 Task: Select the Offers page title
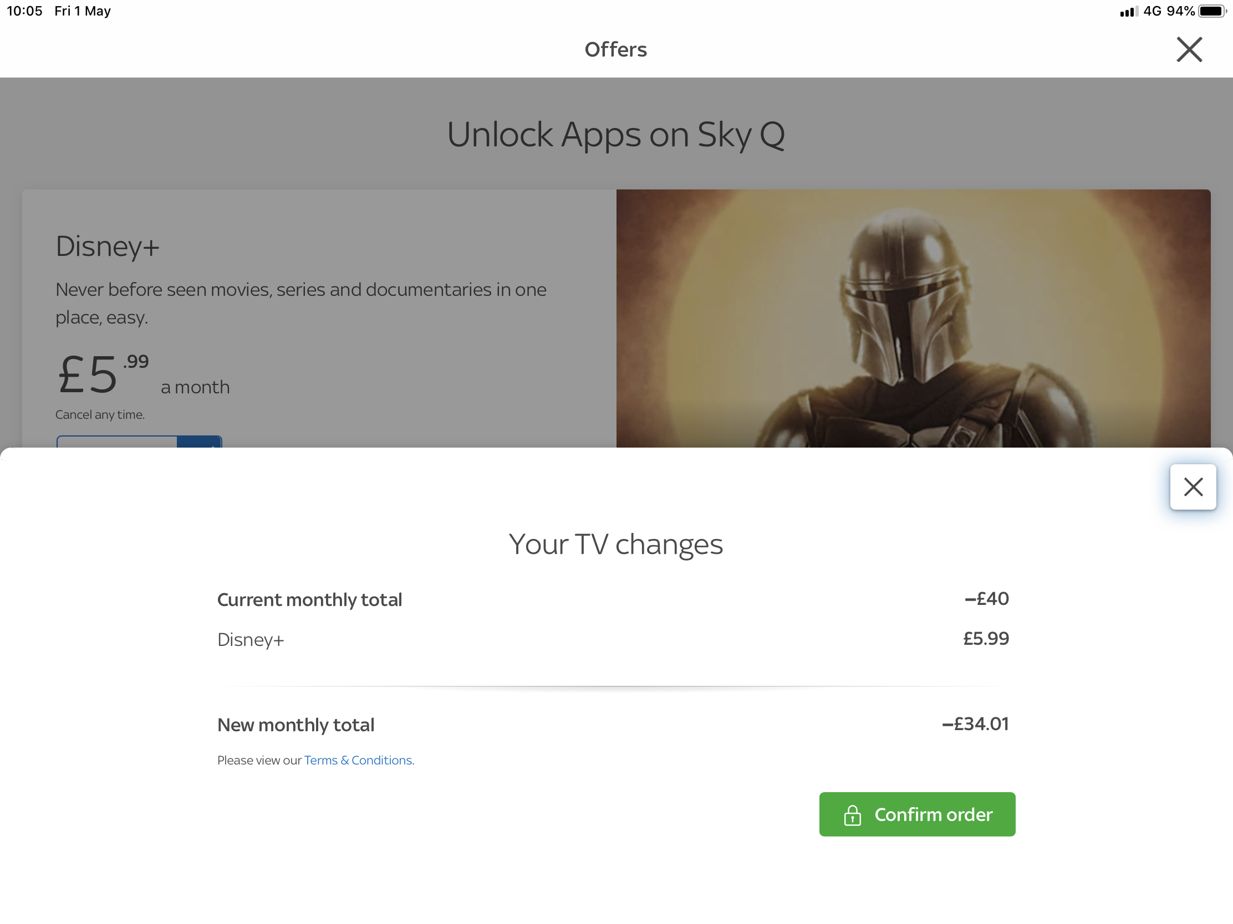tap(615, 49)
